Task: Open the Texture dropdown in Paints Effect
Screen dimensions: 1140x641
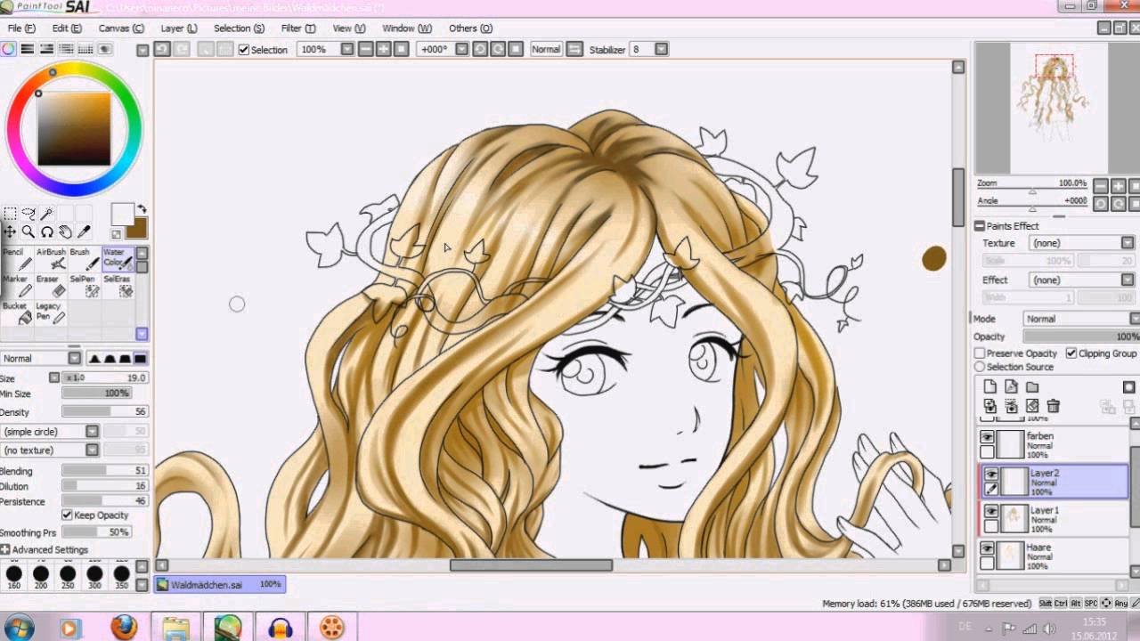Action: pos(1128,243)
